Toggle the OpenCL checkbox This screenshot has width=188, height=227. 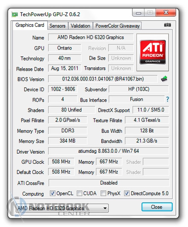[53, 193]
